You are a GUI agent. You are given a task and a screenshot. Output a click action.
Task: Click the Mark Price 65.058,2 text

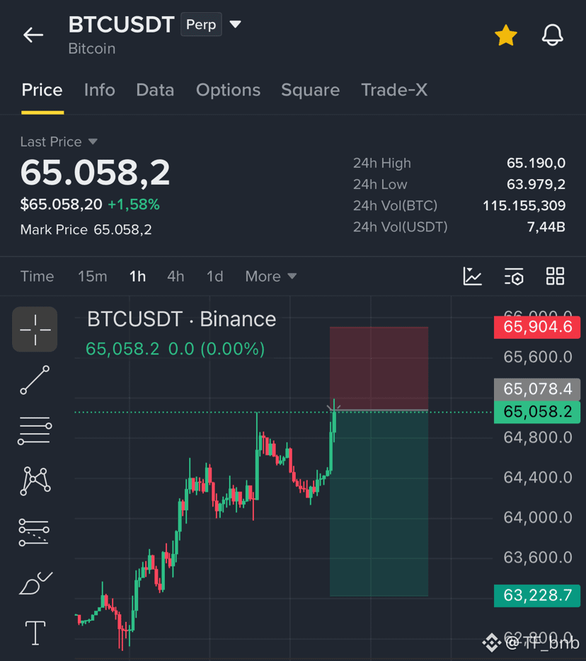(86, 230)
